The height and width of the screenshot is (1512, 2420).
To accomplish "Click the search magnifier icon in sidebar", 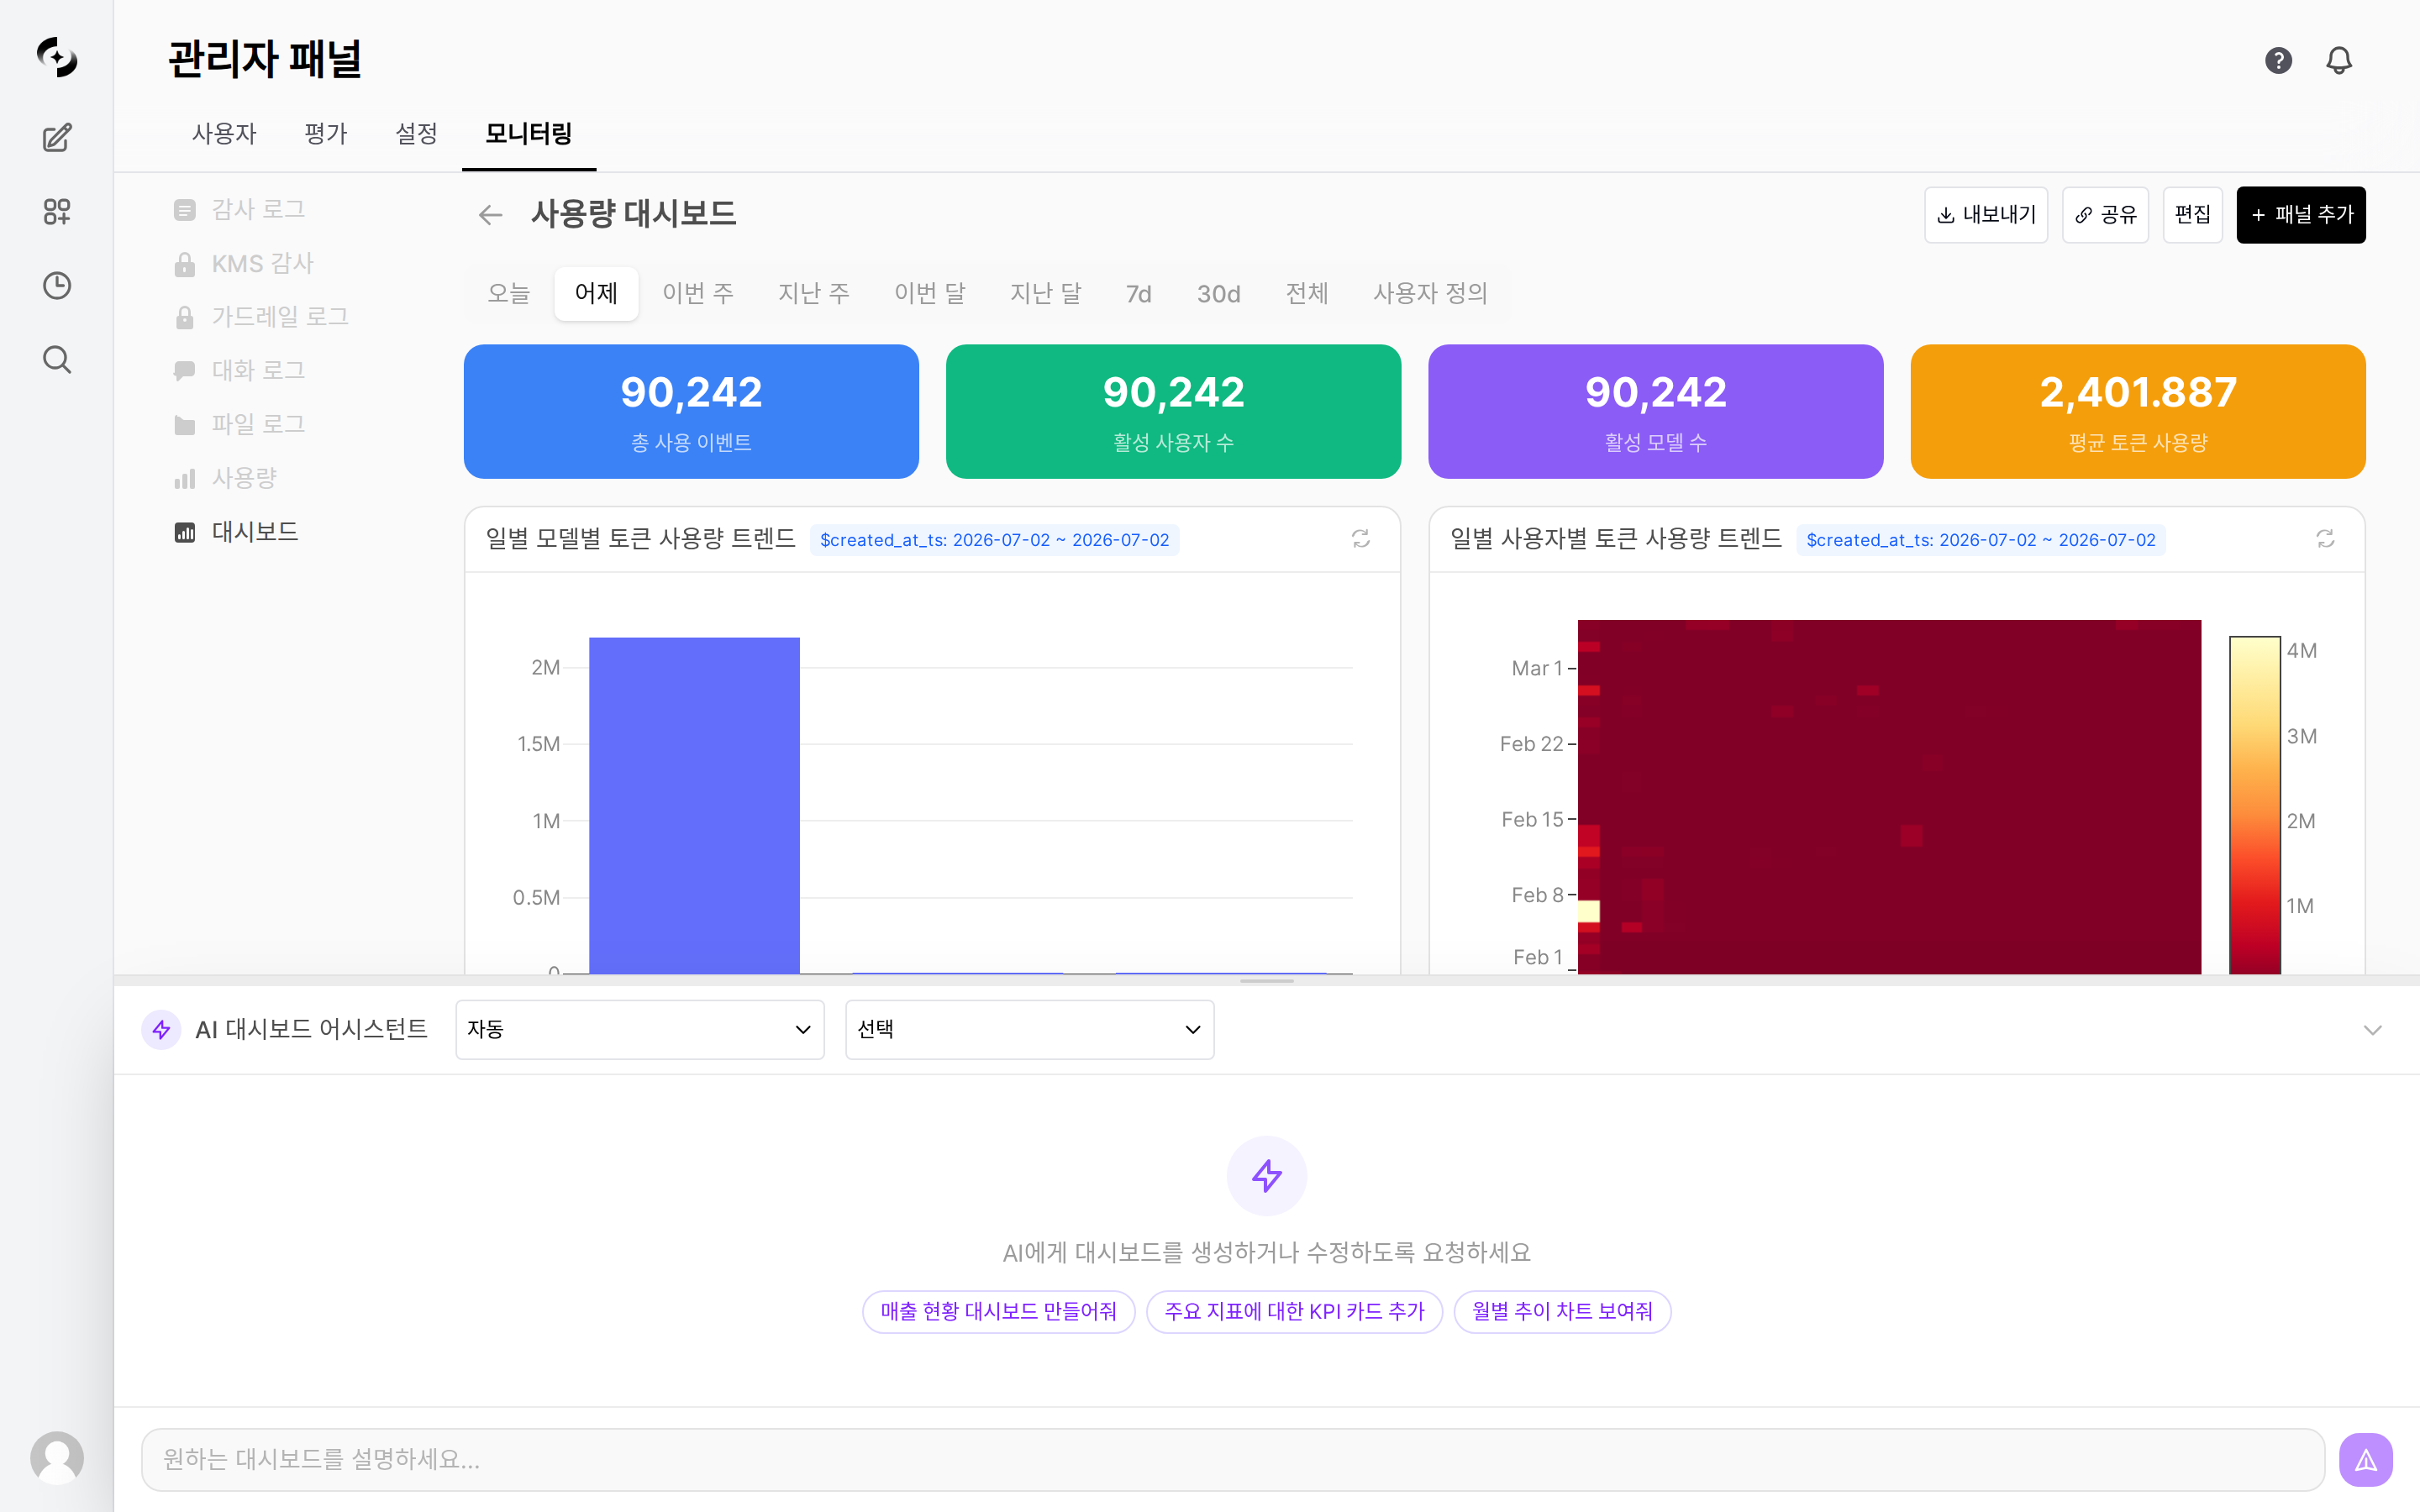I will (x=57, y=359).
